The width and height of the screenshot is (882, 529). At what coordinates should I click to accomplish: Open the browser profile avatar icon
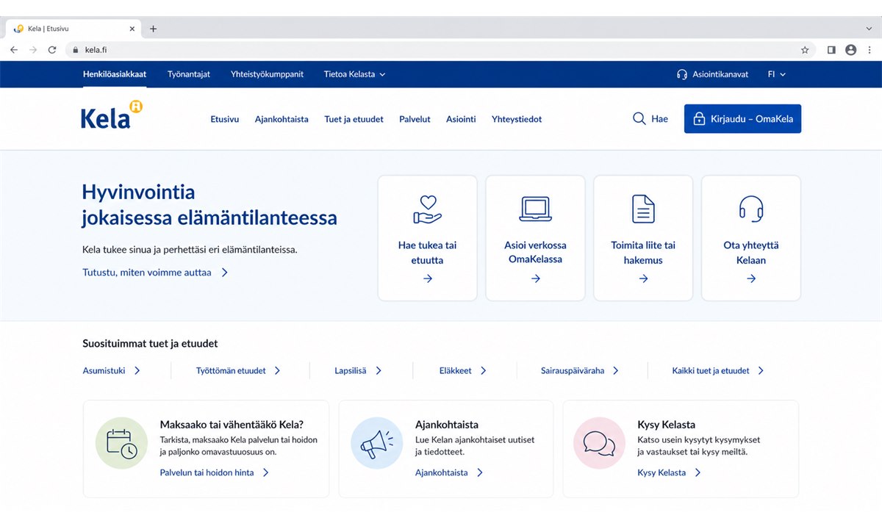851,50
